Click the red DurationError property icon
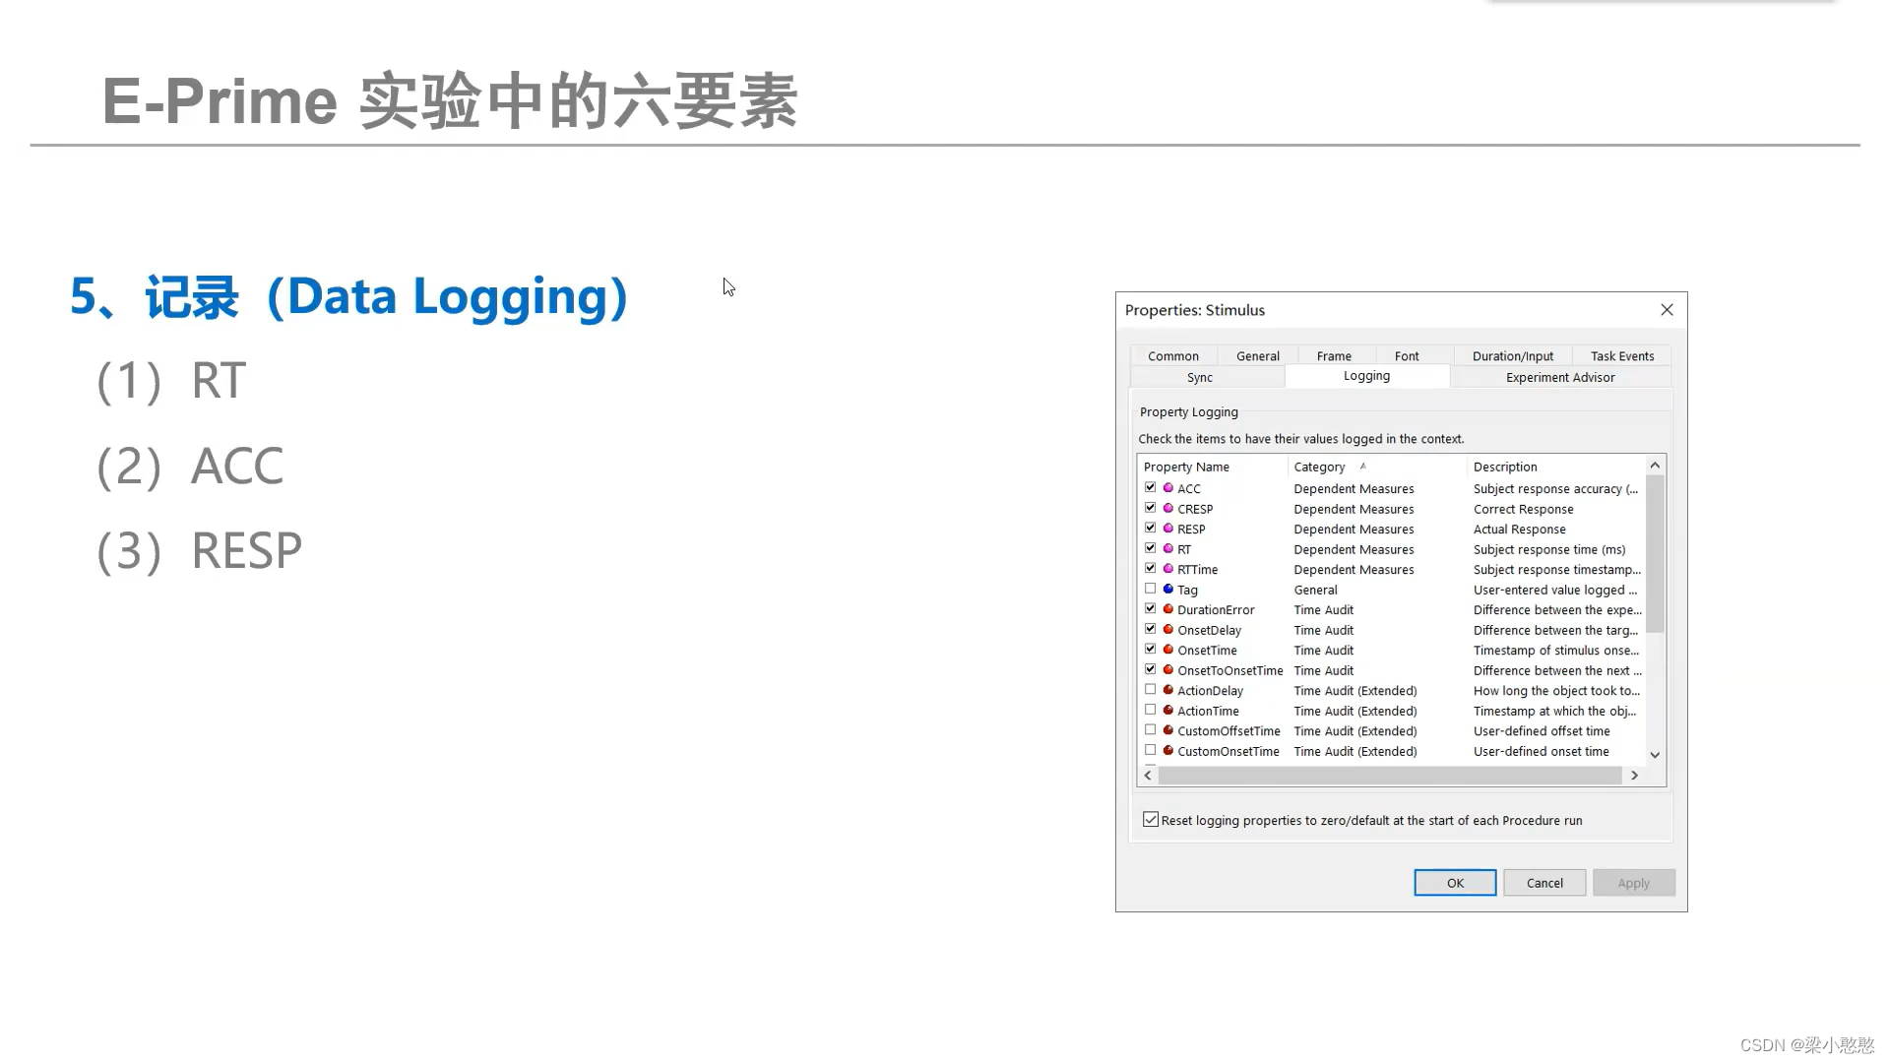 (x=1168, y=609)
